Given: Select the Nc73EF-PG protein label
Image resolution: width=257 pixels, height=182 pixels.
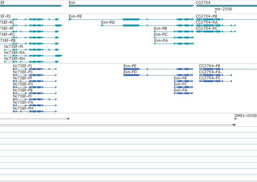Looking at the screenshot, I should coord(23,84).
